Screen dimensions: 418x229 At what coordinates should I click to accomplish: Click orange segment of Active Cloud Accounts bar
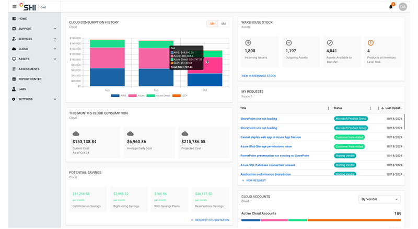click(354, 220)
